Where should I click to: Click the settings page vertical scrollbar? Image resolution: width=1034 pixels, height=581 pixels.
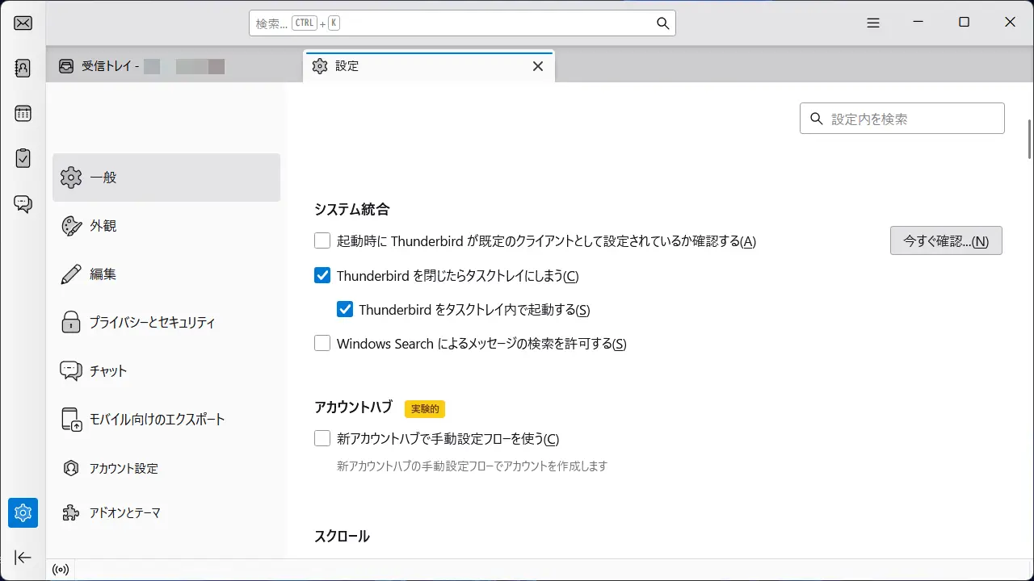[x=1029, y=140]
